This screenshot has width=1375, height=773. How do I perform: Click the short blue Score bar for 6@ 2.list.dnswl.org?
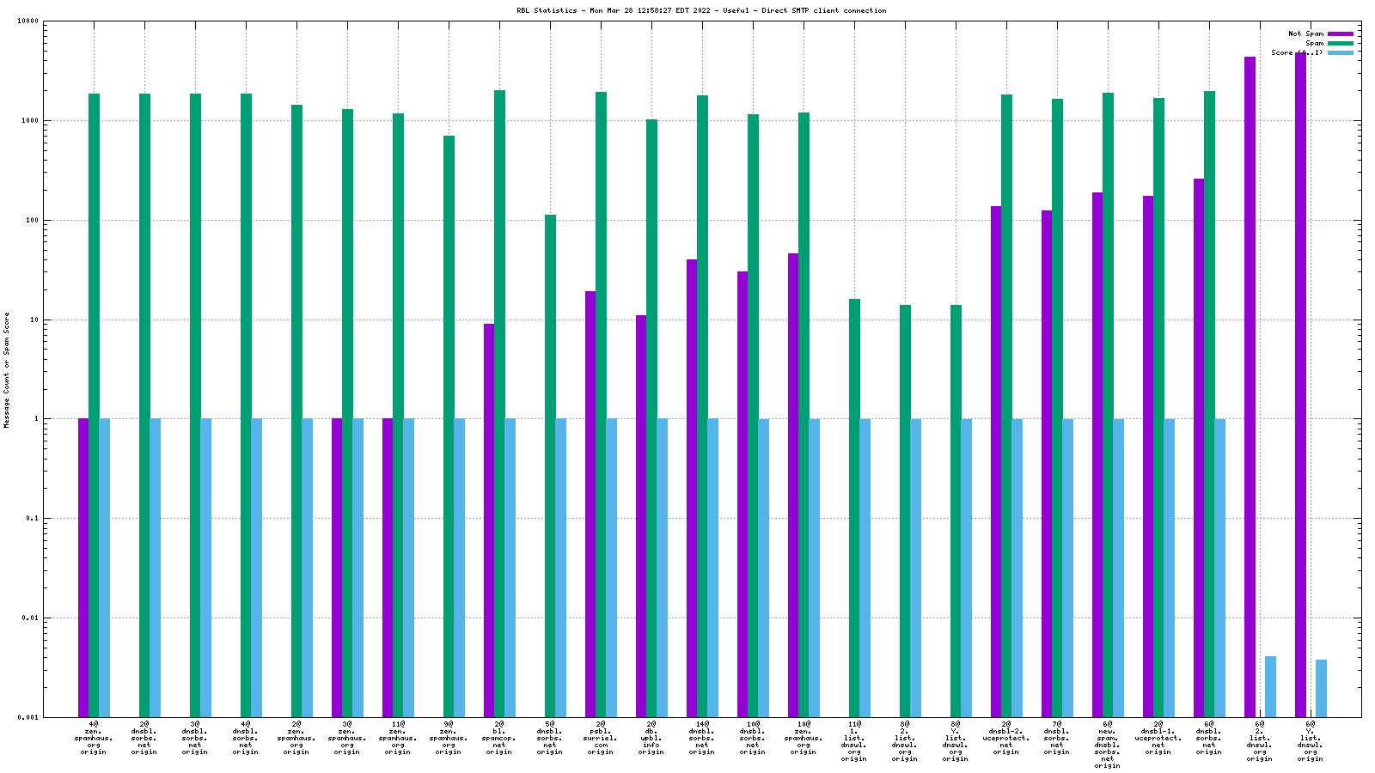[1270, 686]
